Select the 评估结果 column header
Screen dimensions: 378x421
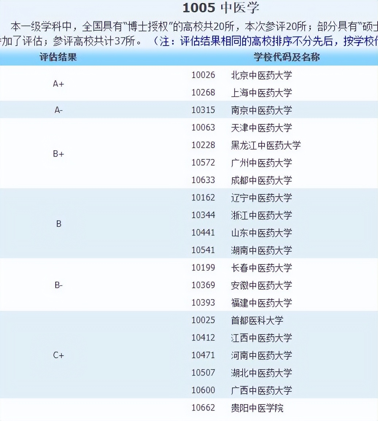tap(58, 57)
